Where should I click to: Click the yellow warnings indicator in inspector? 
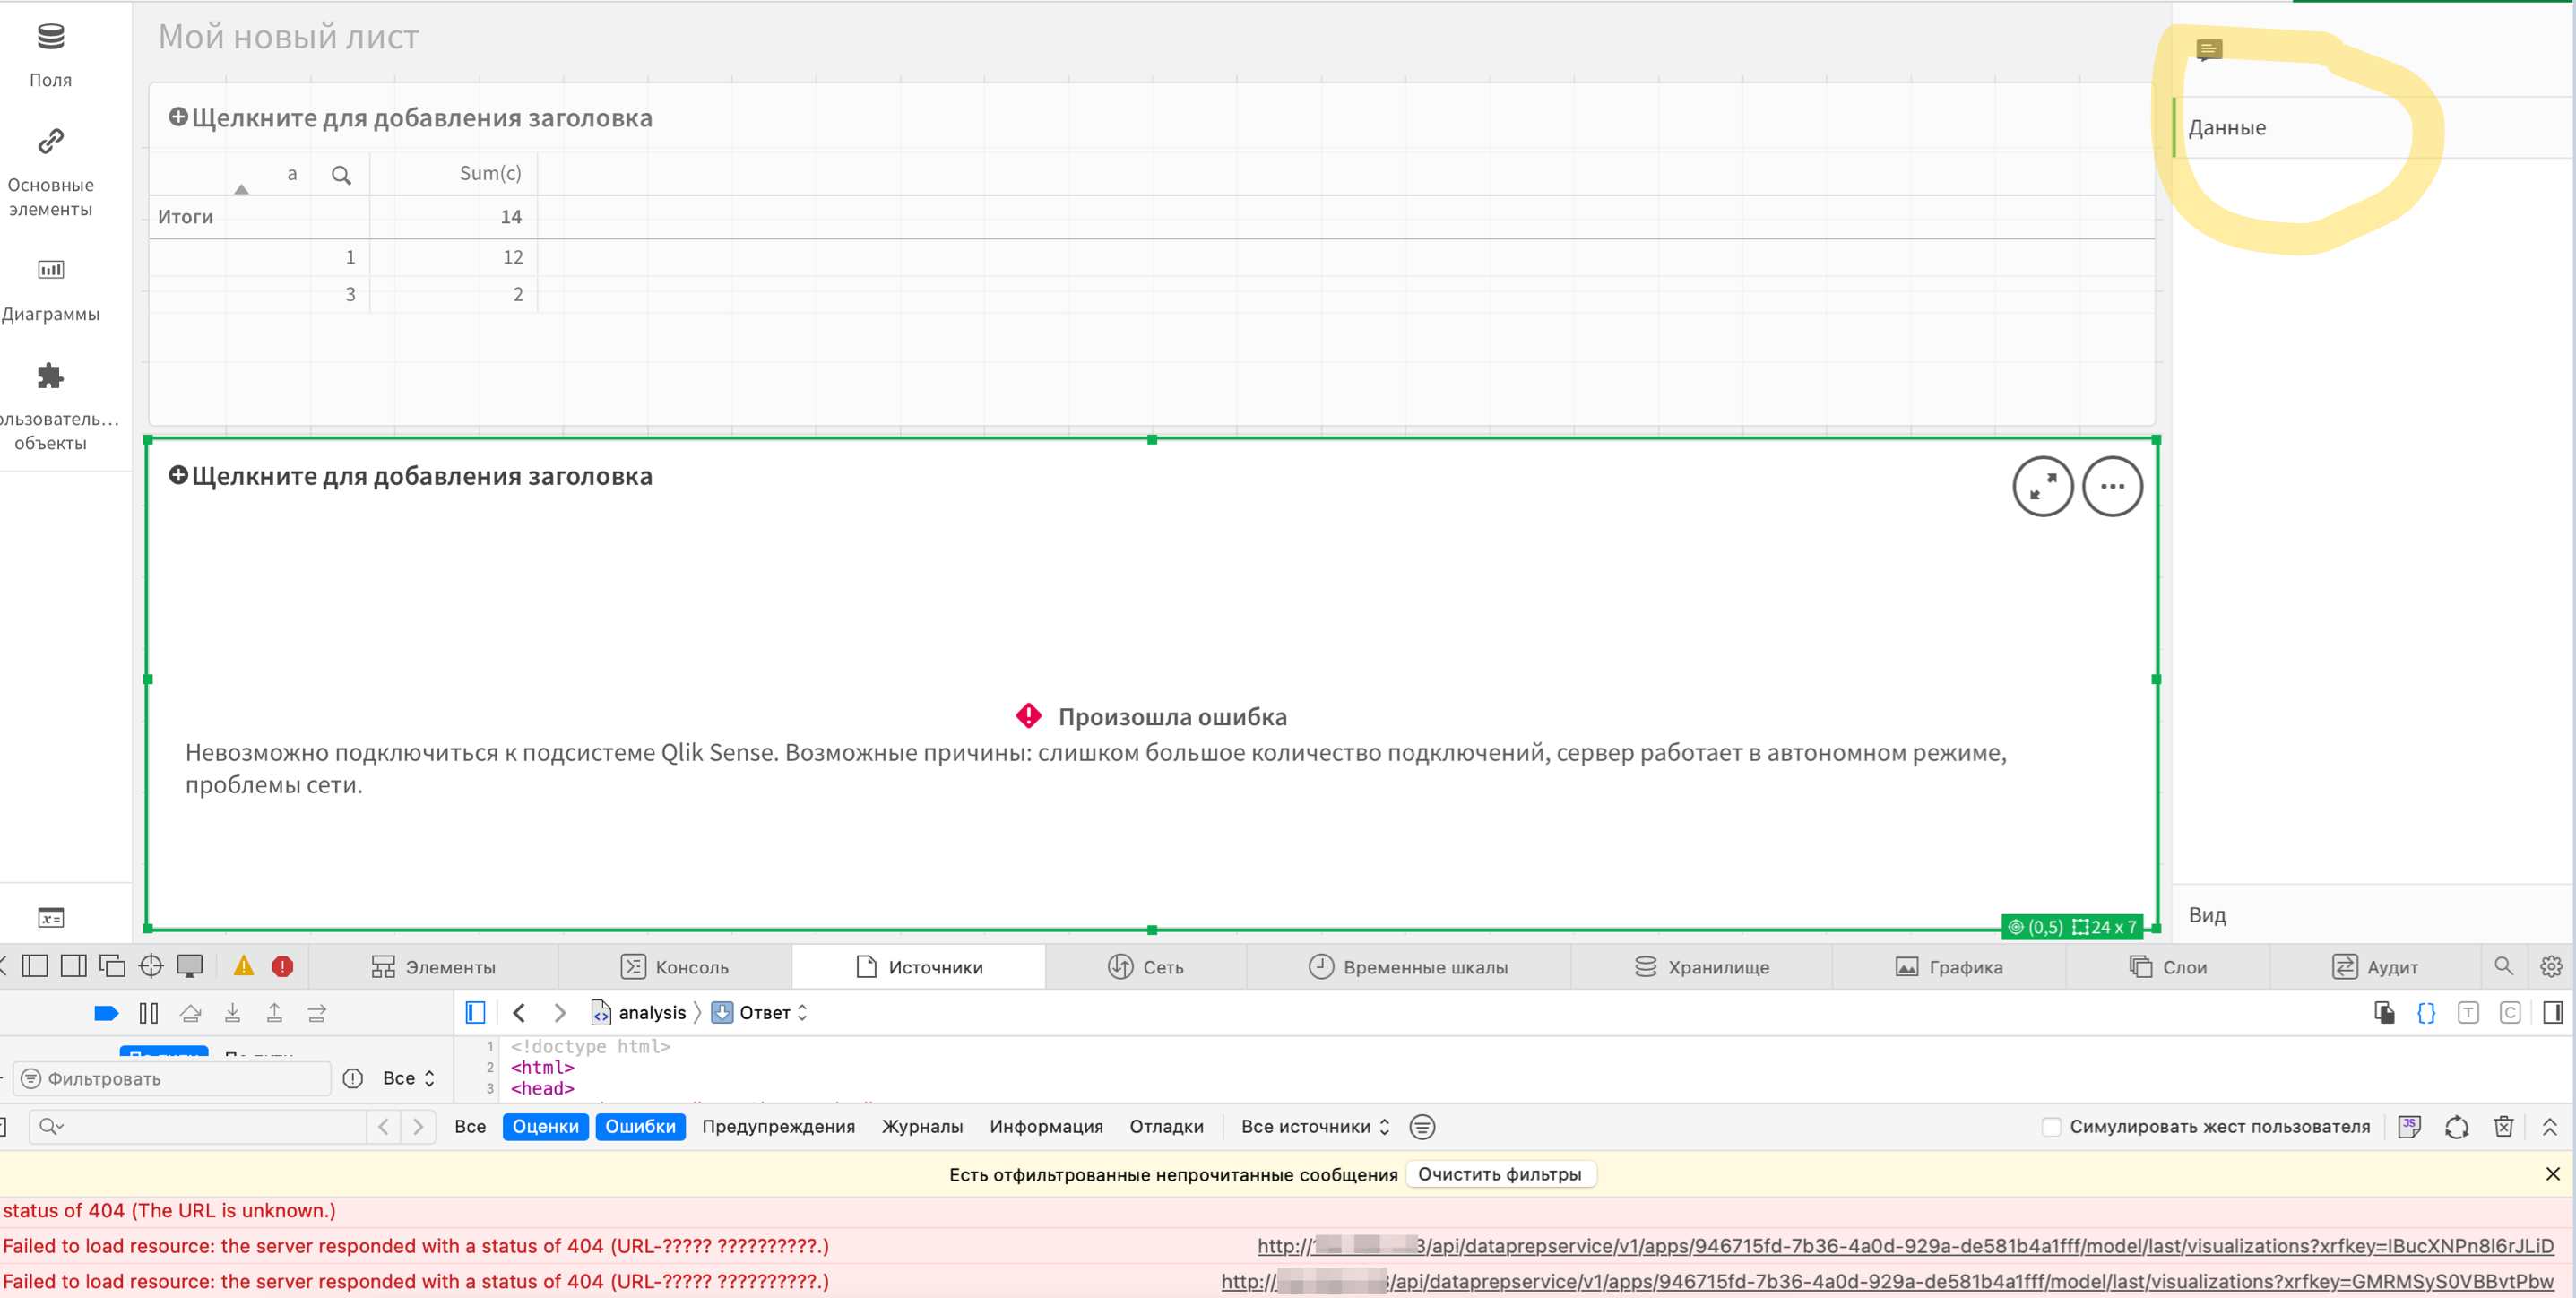click(243, 966)
